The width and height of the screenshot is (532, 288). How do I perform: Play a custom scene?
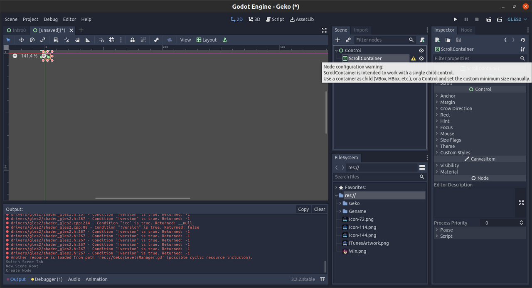click(499, 19)
